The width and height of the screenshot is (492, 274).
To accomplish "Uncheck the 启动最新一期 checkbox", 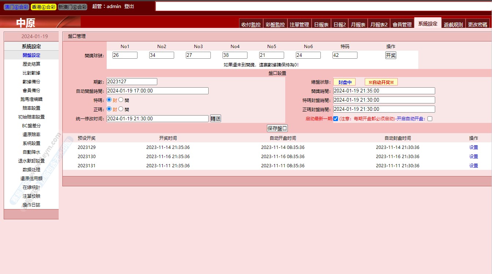I will 335,118.
